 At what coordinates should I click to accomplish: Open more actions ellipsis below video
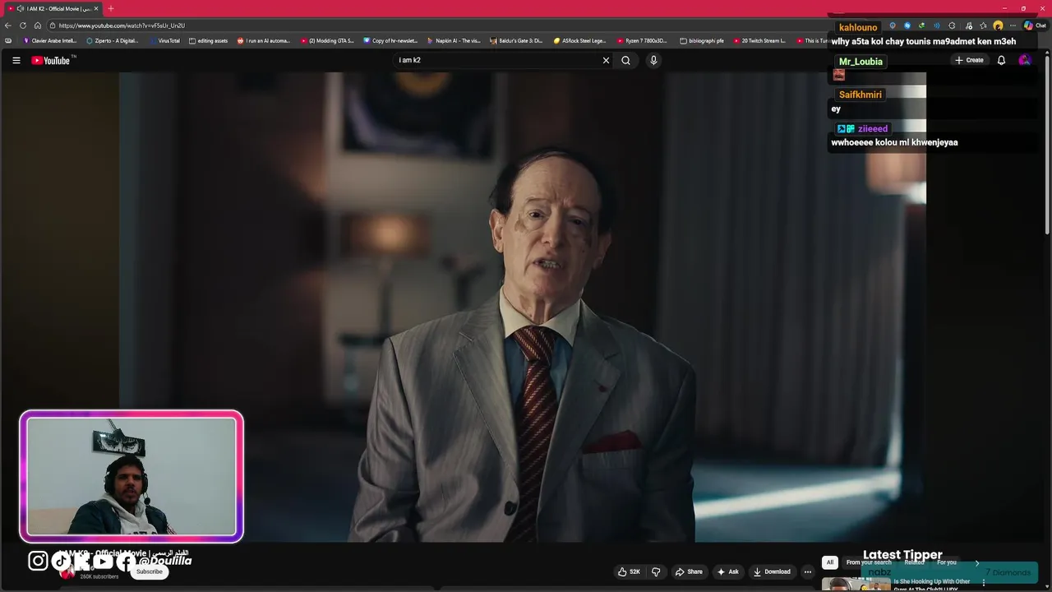click(808, 571)
